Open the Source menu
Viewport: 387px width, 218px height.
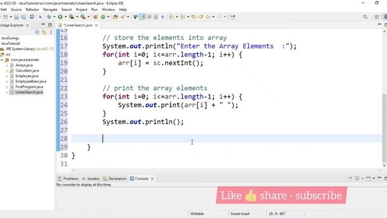click(x=16, y=10)
